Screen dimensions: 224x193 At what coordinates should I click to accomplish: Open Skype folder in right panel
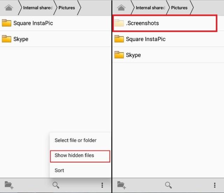point(168,55)
